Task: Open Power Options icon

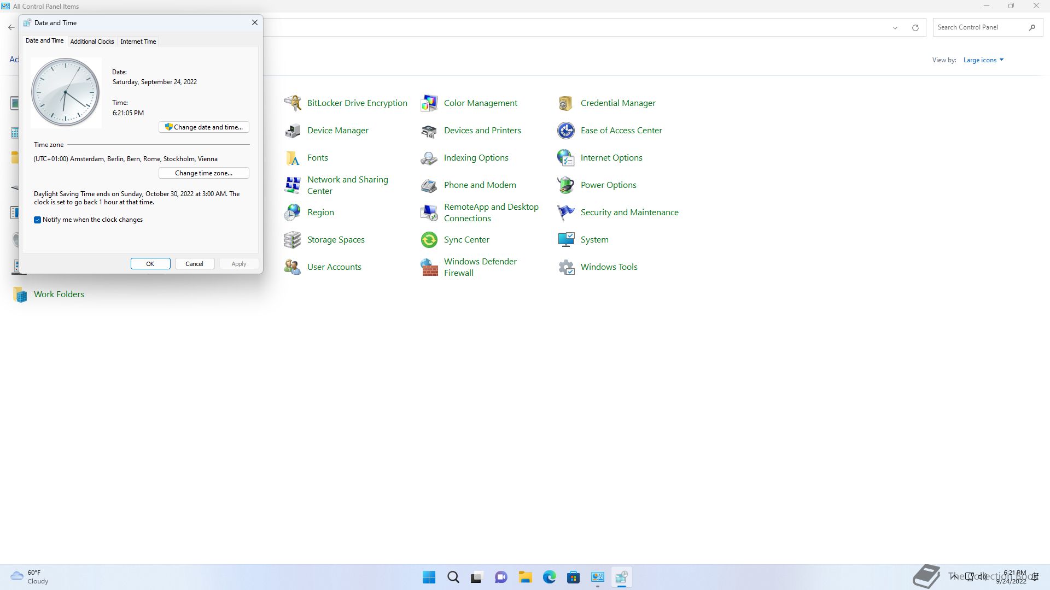Action: [x=566, y=185]
